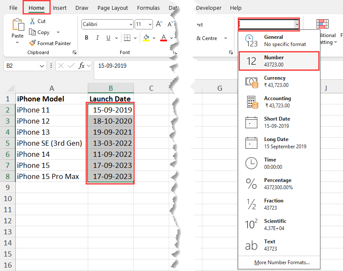The image size is (343, 271).
Task: Choose the Currency format option
Action: (279, 81)
